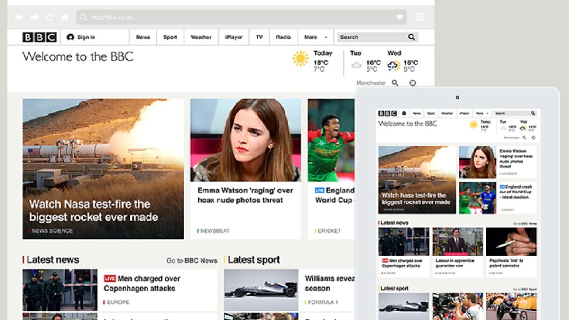
Task: Open the browser hamburger menu
Action: [421, 18]
